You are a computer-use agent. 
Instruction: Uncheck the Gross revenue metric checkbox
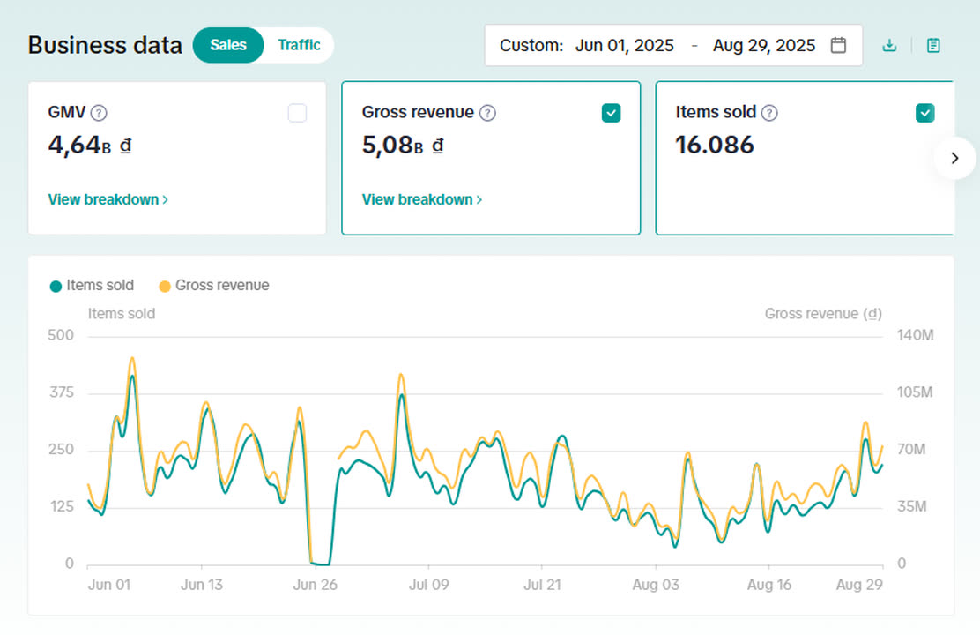coord(612,113)
